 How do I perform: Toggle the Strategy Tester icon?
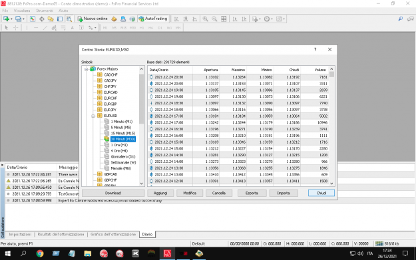coord(69,19)
